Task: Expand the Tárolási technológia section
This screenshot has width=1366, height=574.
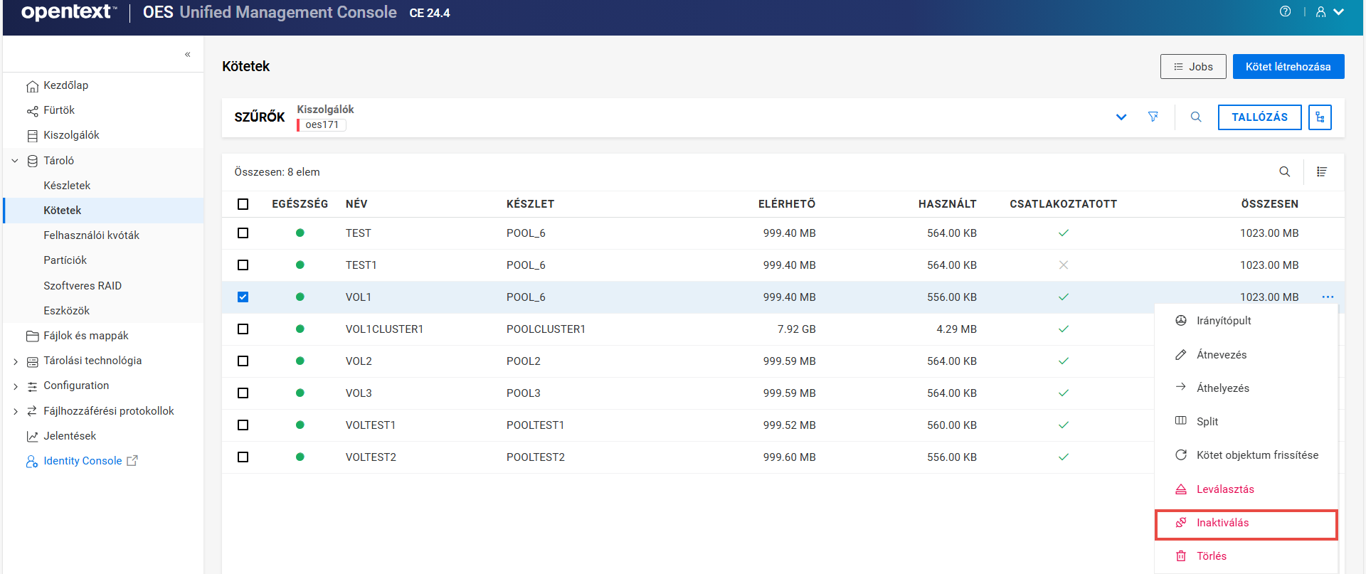Action: 15,361
